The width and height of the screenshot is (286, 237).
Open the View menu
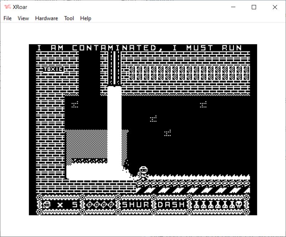click(23, 18)
